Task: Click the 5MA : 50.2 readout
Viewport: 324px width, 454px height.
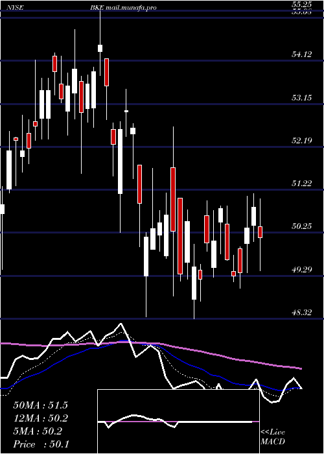Action: [38, 431]
